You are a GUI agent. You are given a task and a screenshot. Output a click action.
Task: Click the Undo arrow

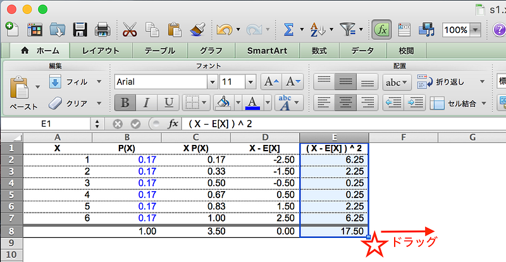225,30
